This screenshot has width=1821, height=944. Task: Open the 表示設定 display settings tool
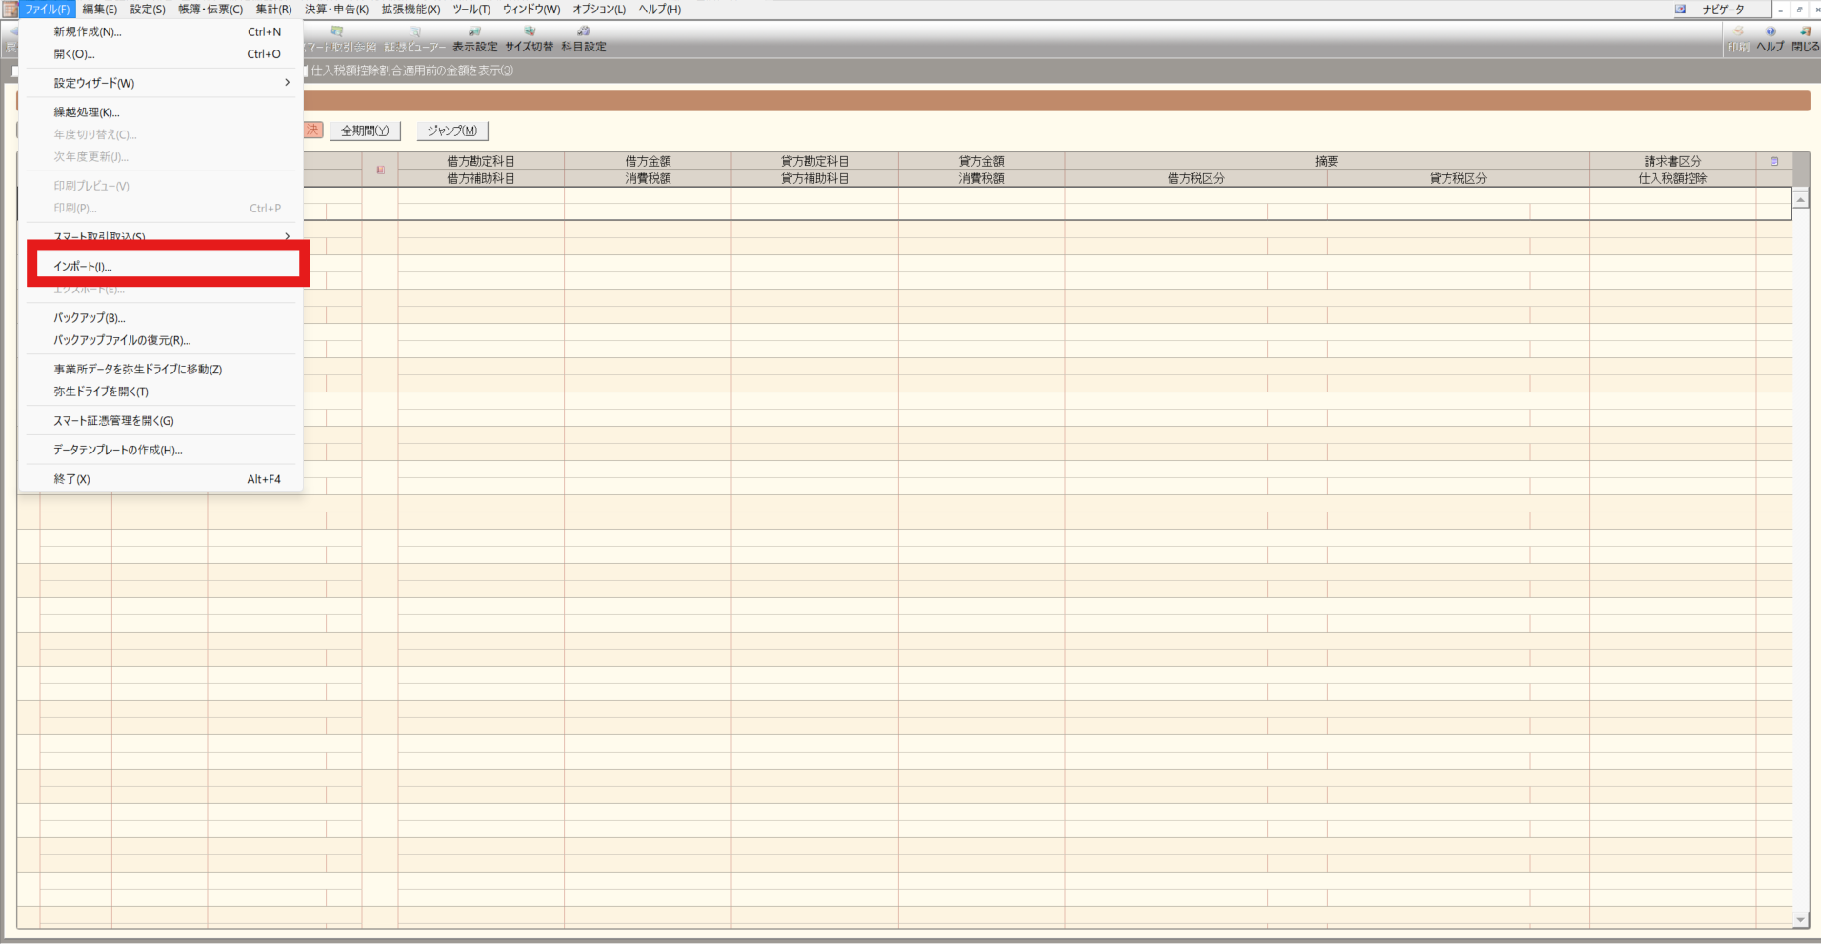point(474,39)
